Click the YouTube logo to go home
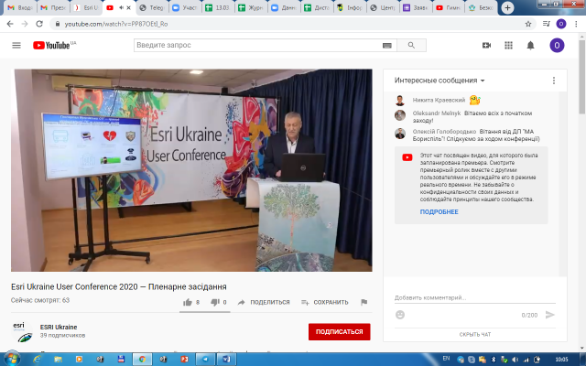586x366 pixels. (54, 45)
